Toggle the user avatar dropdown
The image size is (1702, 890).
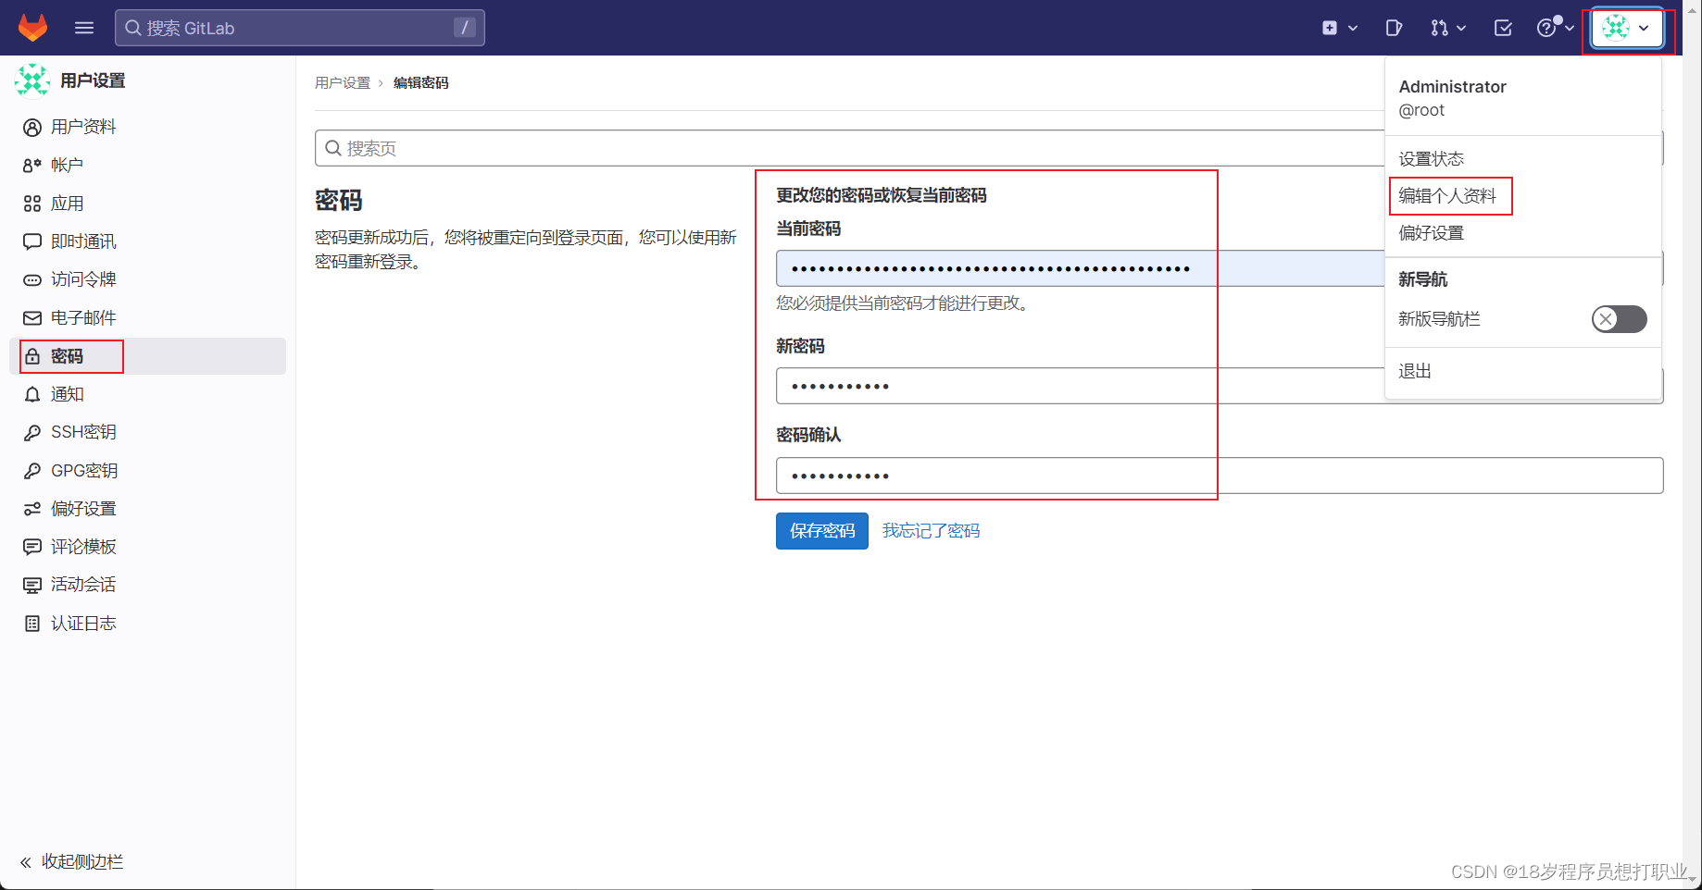(1628, 28)
